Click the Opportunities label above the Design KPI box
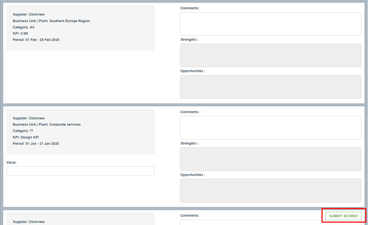The height and width of the screenshot is (225, 371). click(x=193, y=175)
